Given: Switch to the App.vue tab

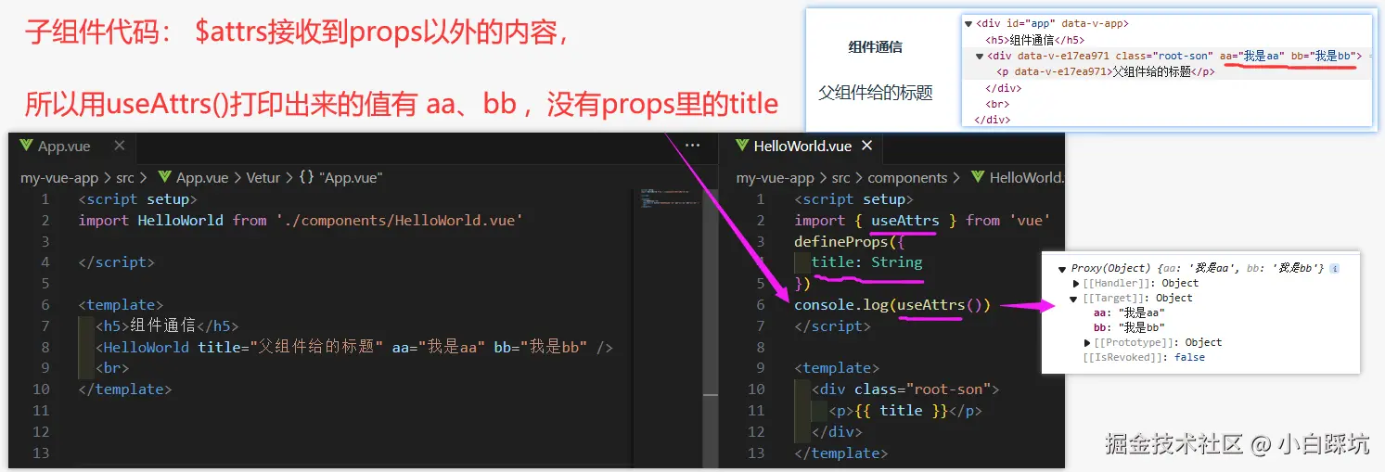Looking at the screenshot, I should pos(64,147).
